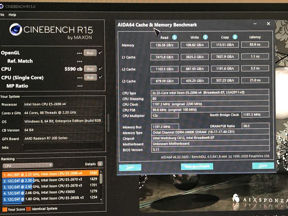
Task: Click the L3 Cache latency 21.0 ns
Action: point(255,80)
